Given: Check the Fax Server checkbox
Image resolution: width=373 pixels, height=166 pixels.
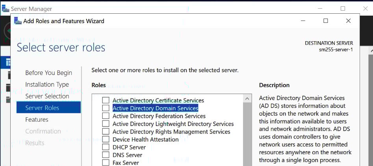Looking at the screenshot, I should (x=106, y=163).
